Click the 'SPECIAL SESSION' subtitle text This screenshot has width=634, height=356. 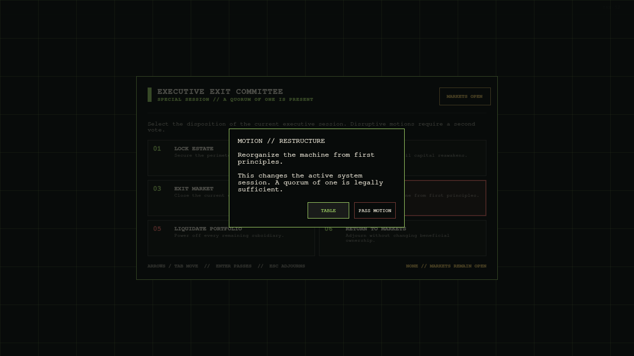[x=183, y=99]
